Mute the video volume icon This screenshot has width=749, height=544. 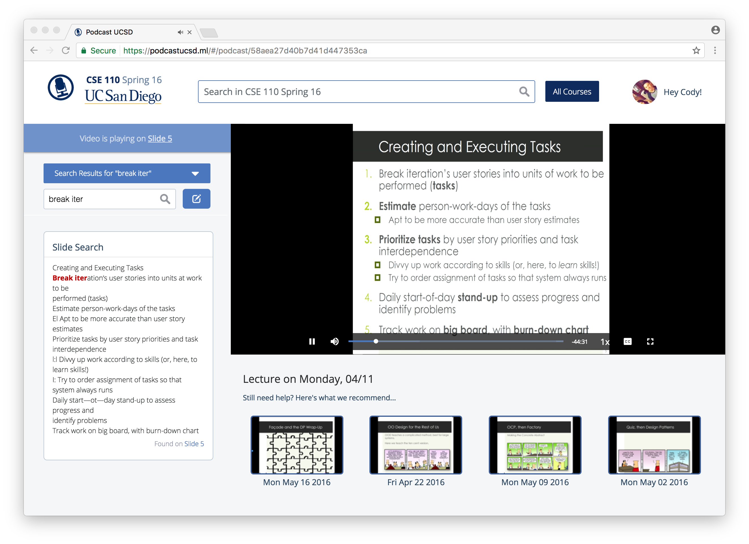(x=334, y=341)
